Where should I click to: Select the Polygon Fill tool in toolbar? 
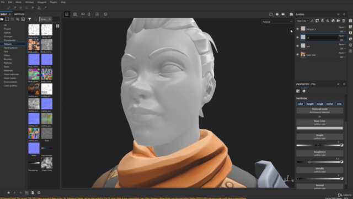27,8
